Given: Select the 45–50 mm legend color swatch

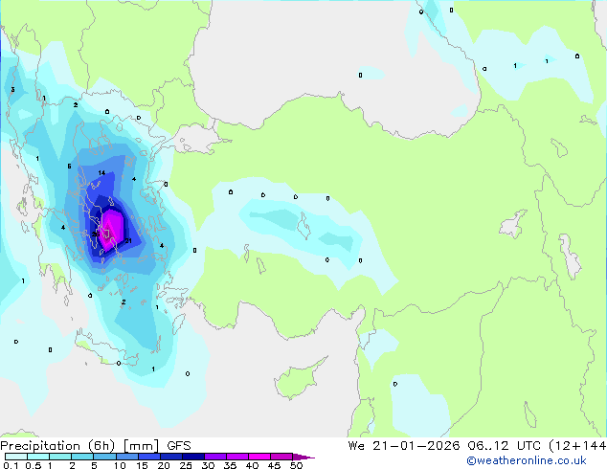Looking at the screenshot, I should 281,457.
